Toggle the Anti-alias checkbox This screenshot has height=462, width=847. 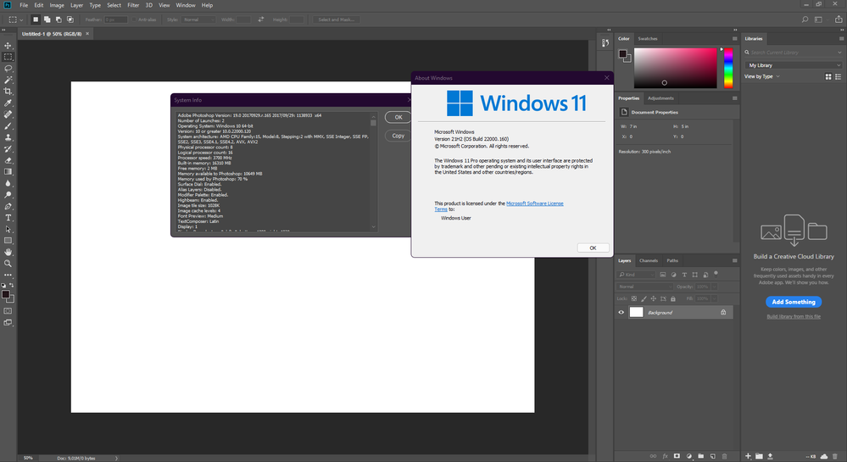(134, 19)
